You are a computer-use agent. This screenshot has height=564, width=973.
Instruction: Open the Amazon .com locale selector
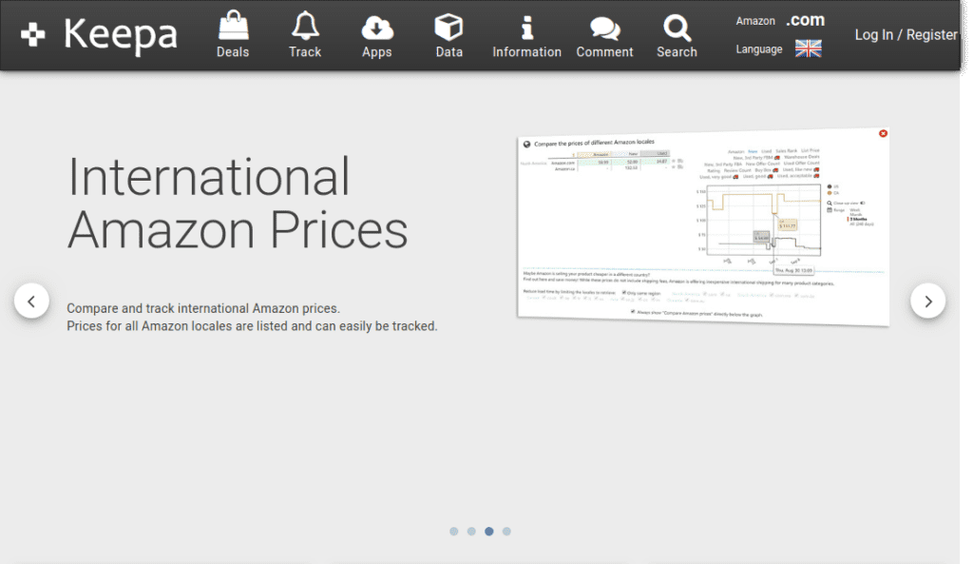805,20
